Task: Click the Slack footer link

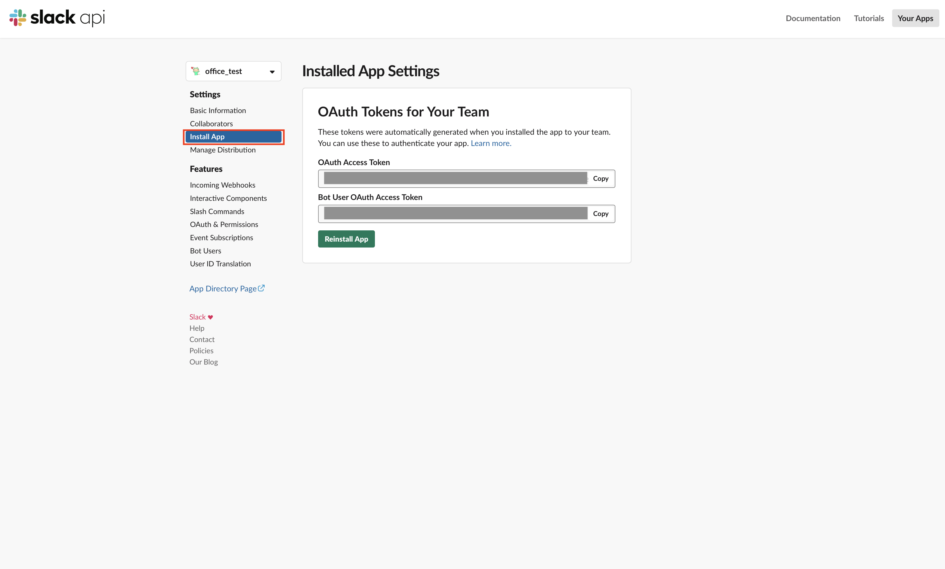Action: 197,317
